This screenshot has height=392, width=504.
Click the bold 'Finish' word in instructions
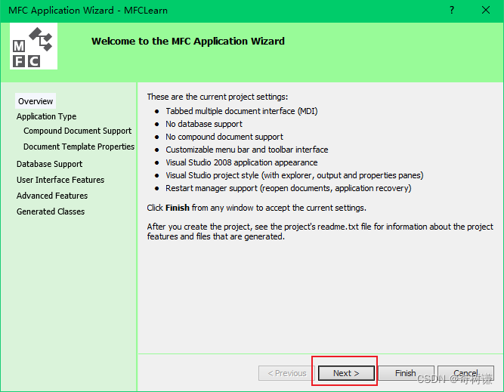[178, 208]
